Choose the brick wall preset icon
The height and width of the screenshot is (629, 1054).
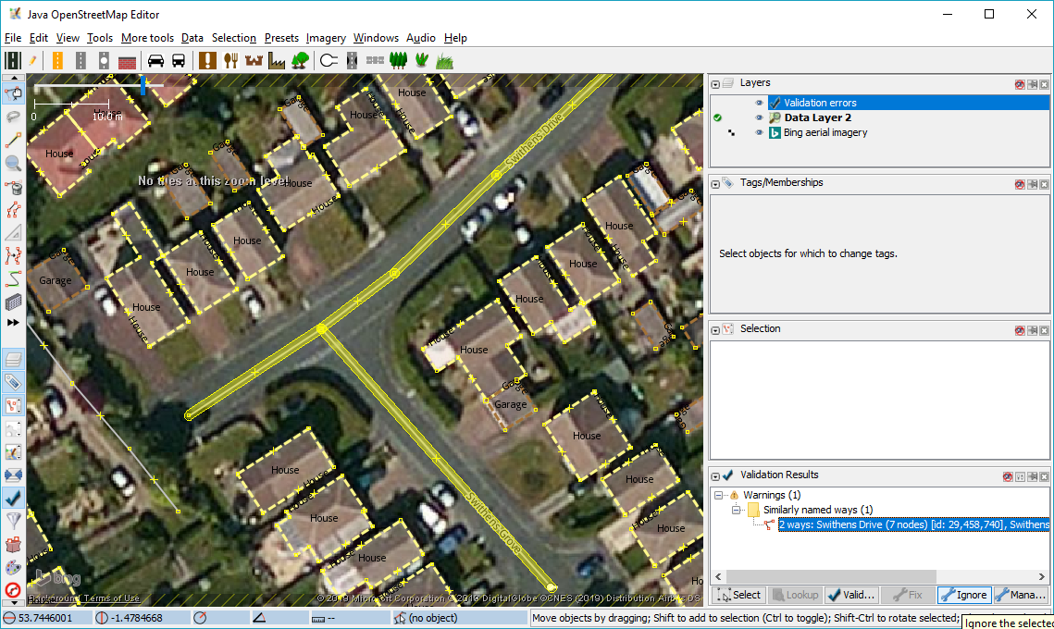click(x=128, y=60)
